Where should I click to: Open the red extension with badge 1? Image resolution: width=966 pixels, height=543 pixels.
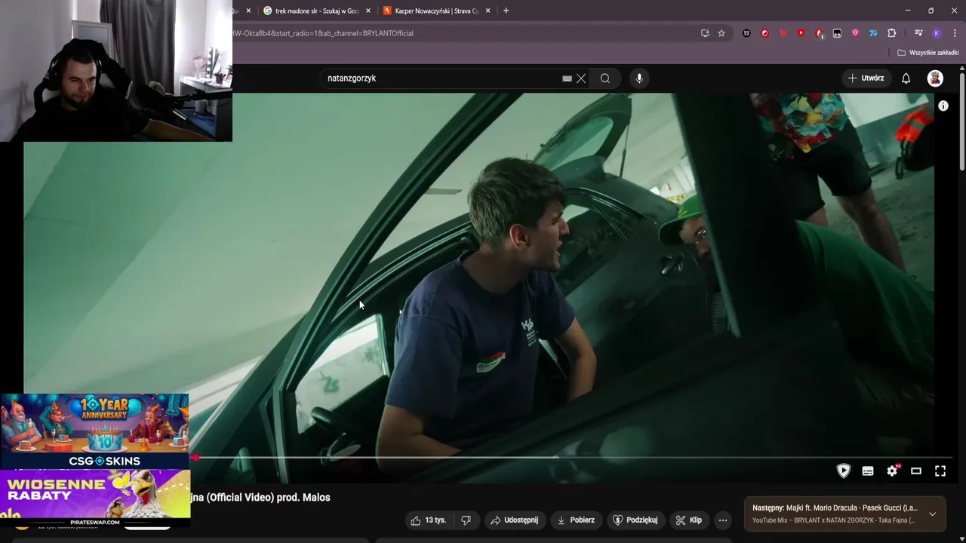click(819, 33)
